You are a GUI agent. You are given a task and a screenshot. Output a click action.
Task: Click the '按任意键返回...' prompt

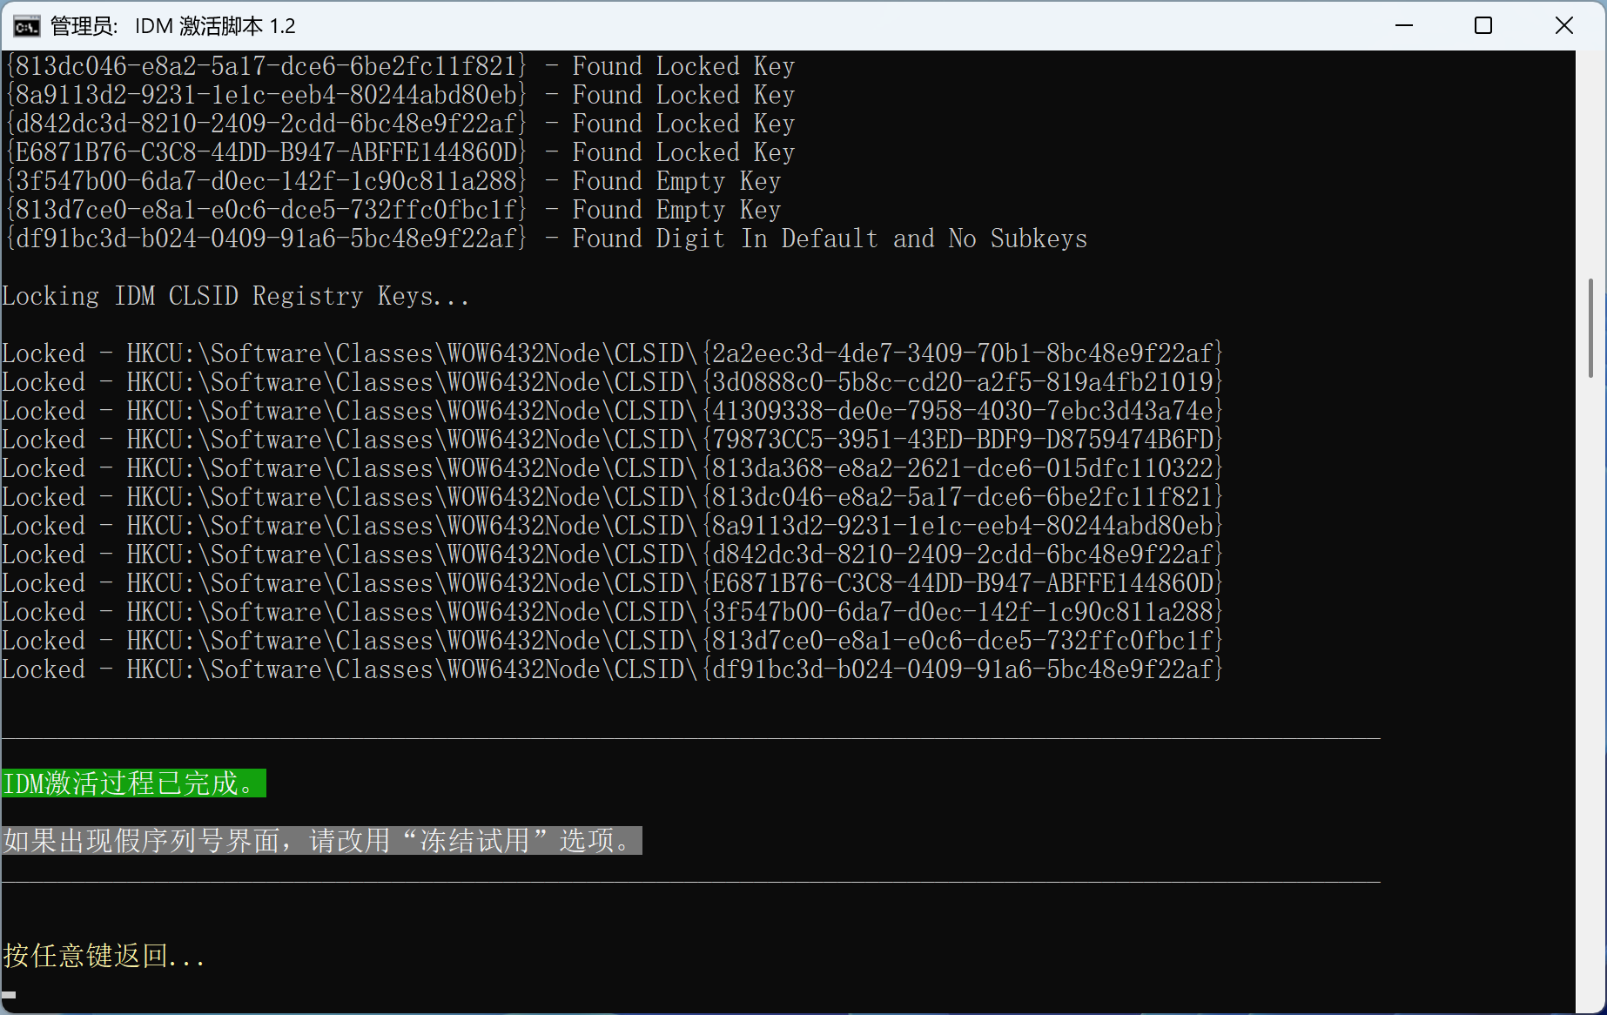[104, 956]
